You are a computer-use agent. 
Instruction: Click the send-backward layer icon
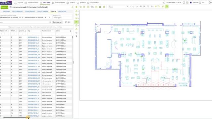coord(137,7)
